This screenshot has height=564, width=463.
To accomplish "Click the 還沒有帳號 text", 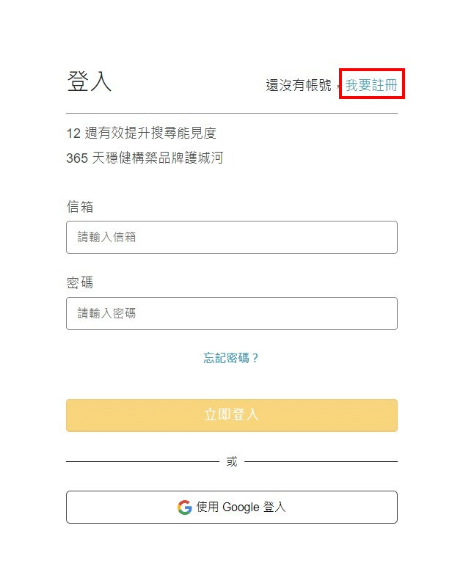I will tap(299, 86).
